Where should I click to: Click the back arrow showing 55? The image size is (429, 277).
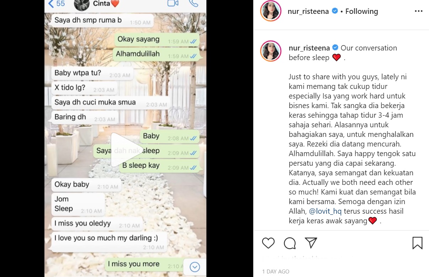coord(56,4)
